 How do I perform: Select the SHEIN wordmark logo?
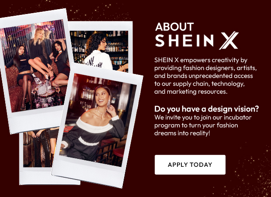pos(184,40)
